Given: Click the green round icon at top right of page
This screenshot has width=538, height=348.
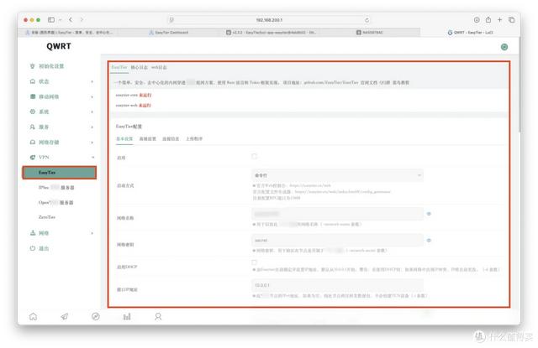Looking at the screenshot, I should pos(504,47).
